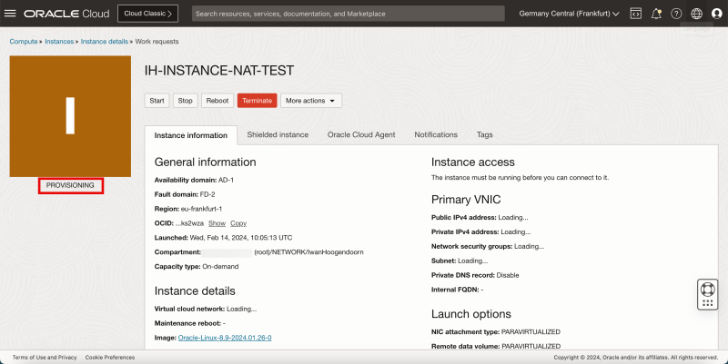Viewport: 728px width, 364px height.
Task: Open the Cloud Shell developer tools icon
Action: (635, 14)
